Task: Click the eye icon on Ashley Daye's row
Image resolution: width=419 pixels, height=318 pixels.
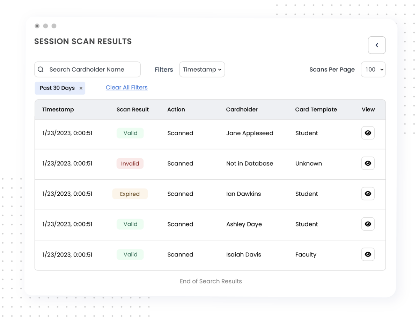Action: [368, 224]
